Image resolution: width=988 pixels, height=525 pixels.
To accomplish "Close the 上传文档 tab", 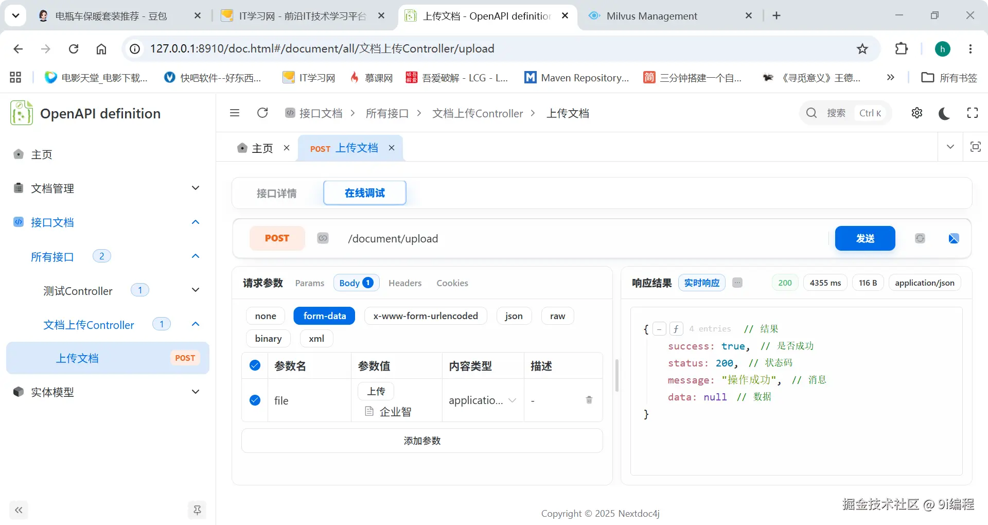I will (x=392, y=148).
